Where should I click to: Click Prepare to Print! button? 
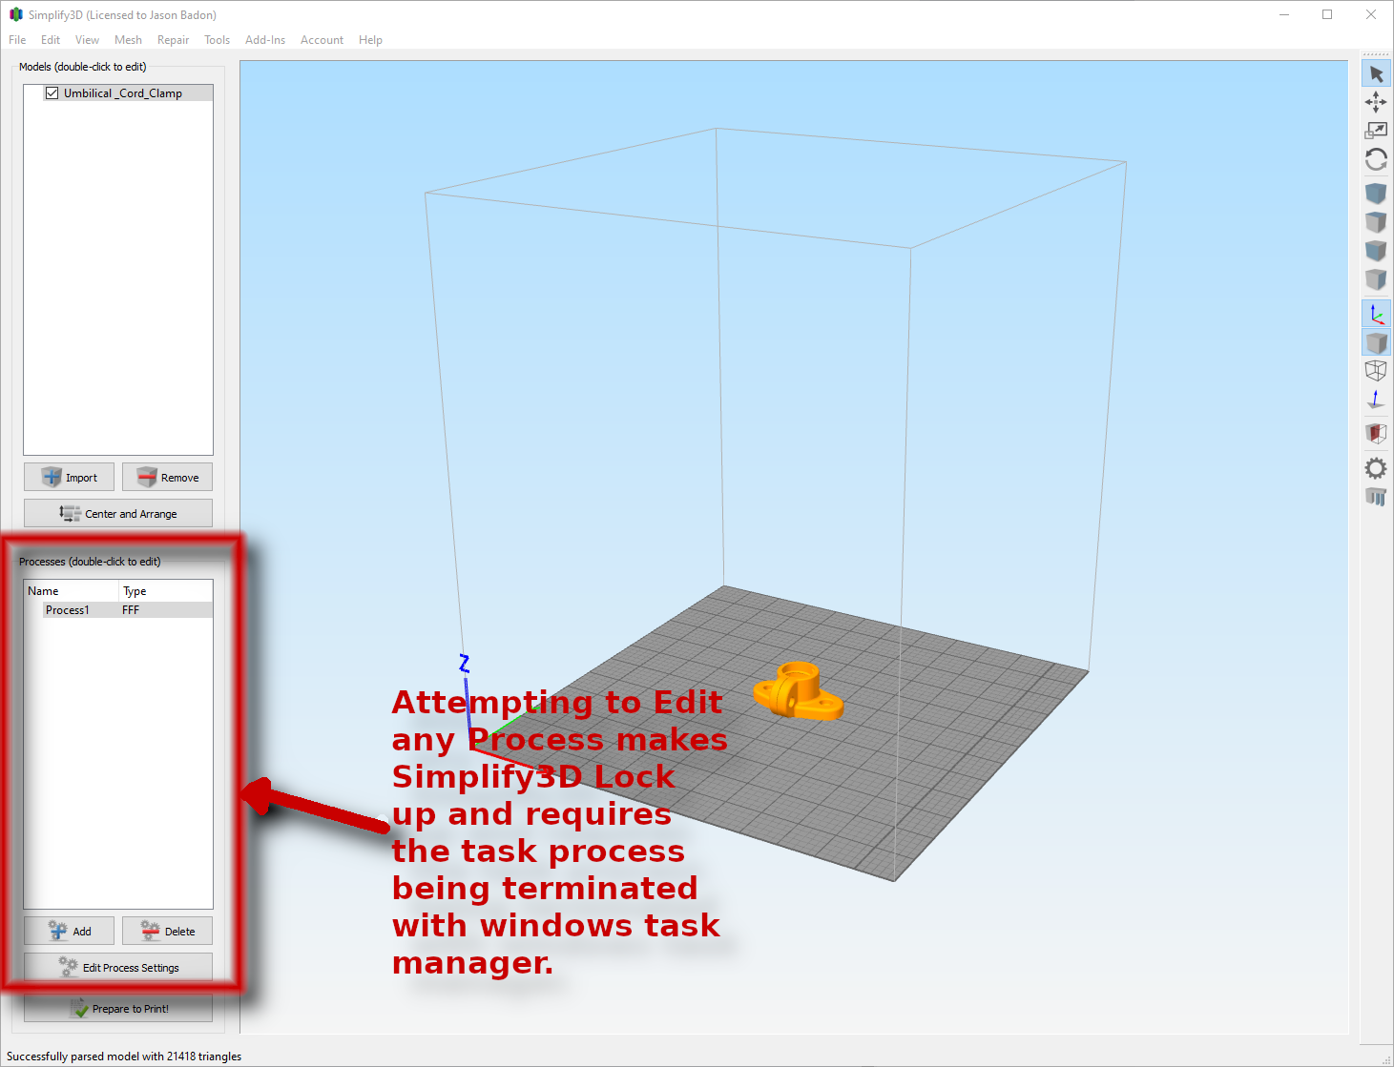[118, 1009]
